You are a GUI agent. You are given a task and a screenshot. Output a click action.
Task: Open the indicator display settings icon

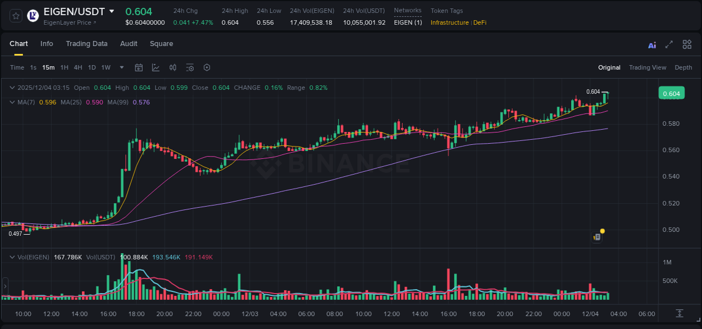pos(190,67)
